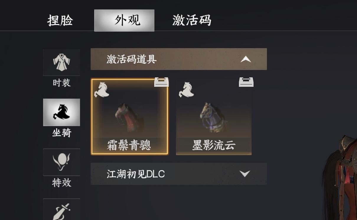
Task: Select the 坐骑 mount category icon
Action: (61, 112)
